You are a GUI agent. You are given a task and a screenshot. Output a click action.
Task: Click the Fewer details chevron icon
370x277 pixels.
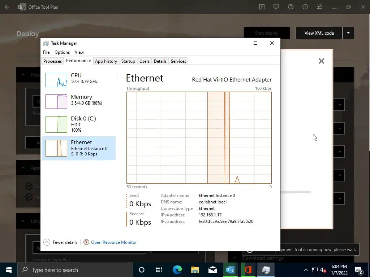tap(47, 242)
